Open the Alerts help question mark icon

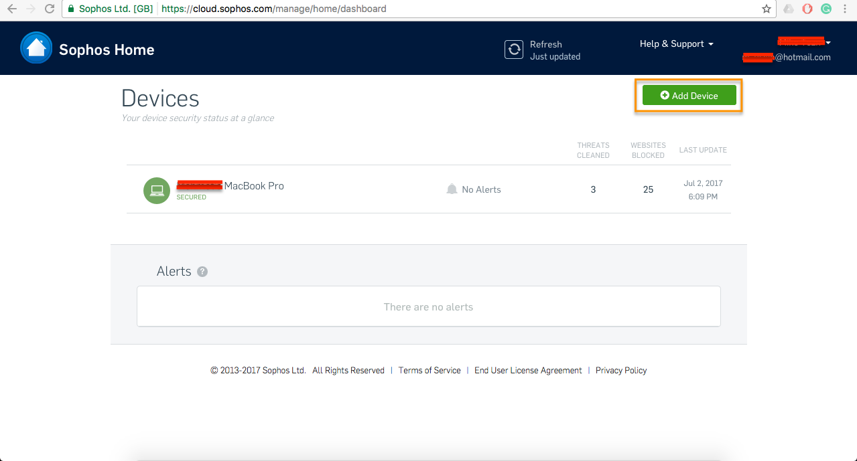point(202,272)
